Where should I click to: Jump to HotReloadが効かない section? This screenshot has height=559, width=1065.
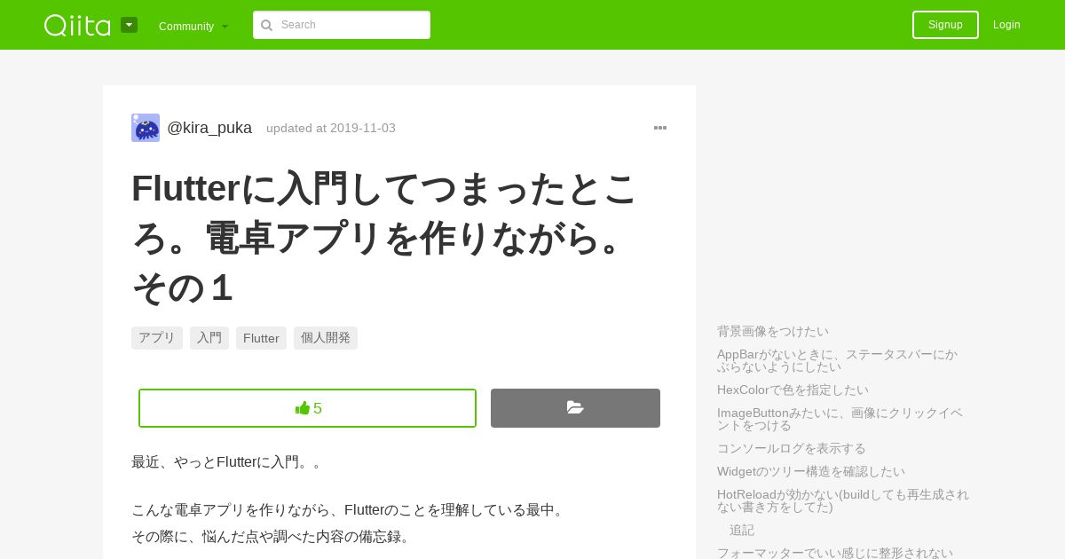pos(843,500)
